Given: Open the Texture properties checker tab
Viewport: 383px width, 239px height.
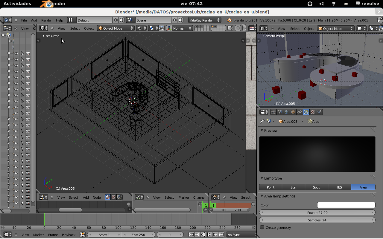Looking at the screenshot, I should [313, 112].
